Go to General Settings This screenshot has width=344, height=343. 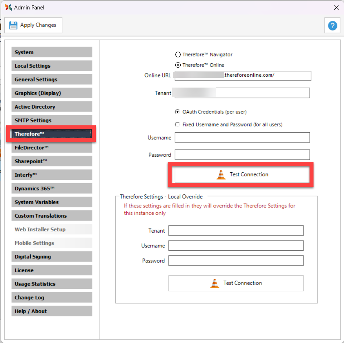[x=52, y=79]
